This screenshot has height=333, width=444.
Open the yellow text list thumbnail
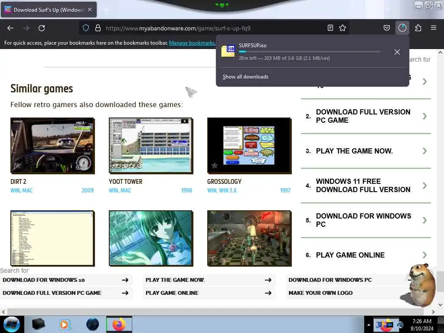coord(52,238)
